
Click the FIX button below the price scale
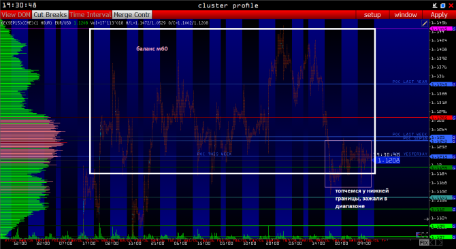[x=424, y=243]
